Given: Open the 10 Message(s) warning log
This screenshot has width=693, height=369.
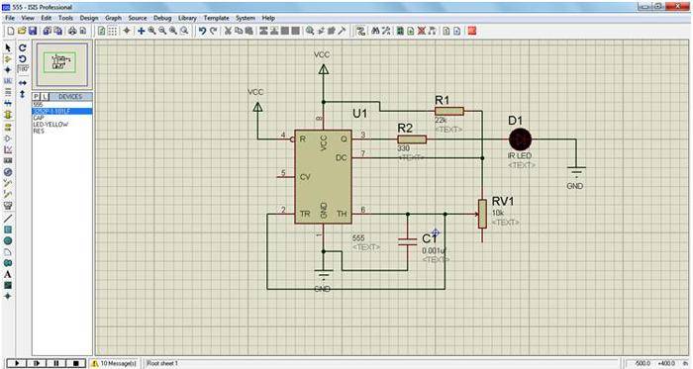Looking at the screenshot, I should point(115,363).
